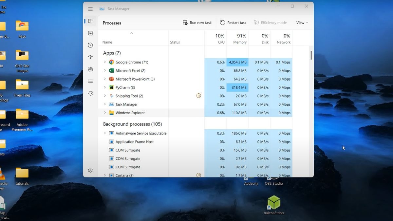Screen dimensions: 393x221
Task: Click the Efficiency mode button
Action: 270,23
